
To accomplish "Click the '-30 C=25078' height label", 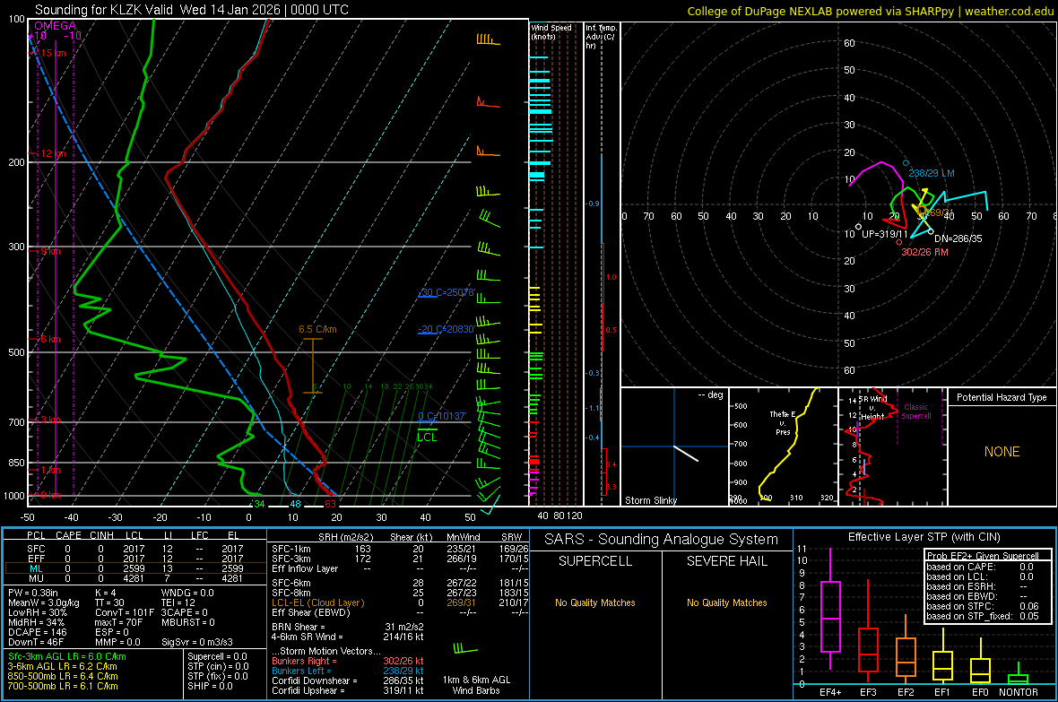I will point(447,292).
